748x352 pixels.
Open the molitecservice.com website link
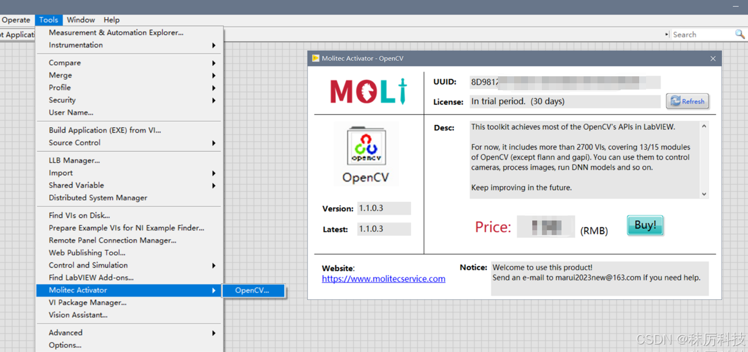click(383, 279)
